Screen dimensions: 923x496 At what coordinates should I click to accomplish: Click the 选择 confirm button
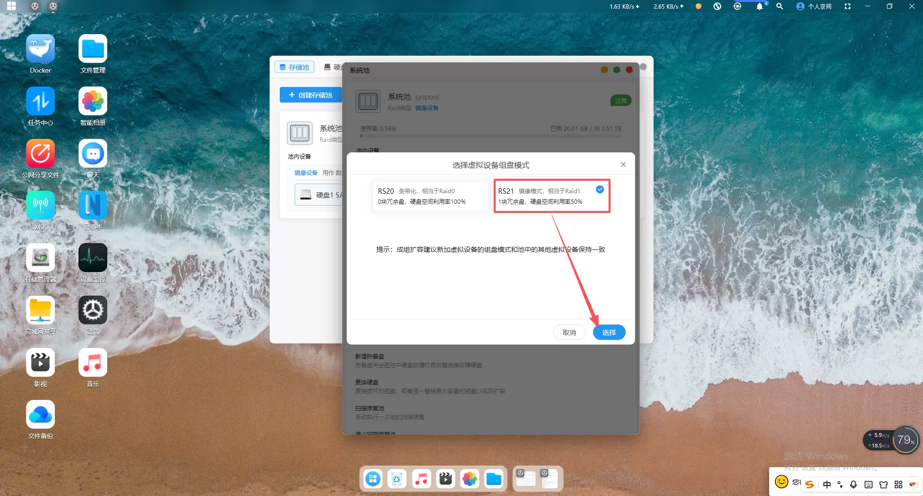[x=609, y=333]
